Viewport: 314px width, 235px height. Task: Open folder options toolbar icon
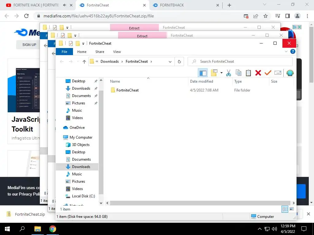[214, 73]
